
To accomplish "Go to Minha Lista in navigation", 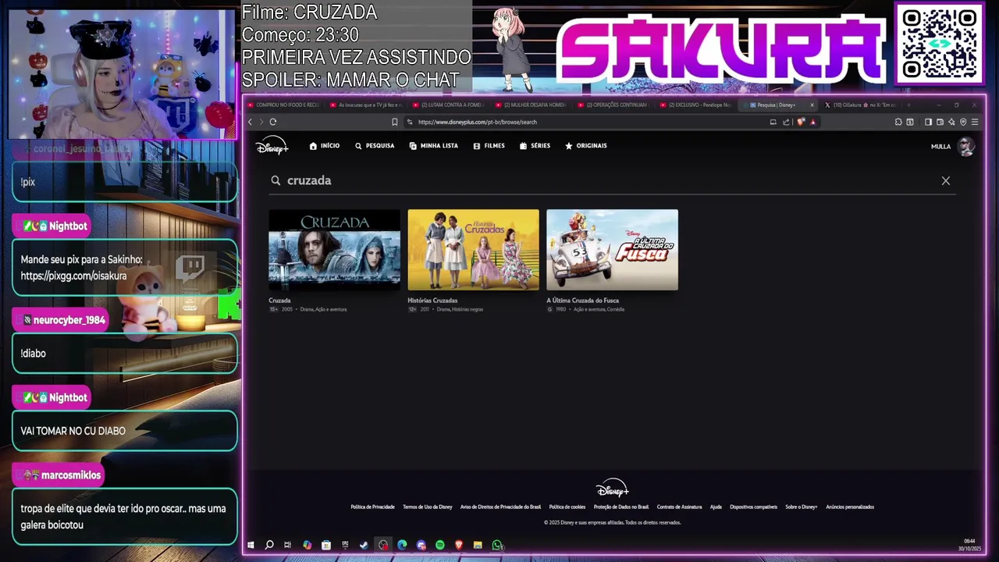I will 434,146.
